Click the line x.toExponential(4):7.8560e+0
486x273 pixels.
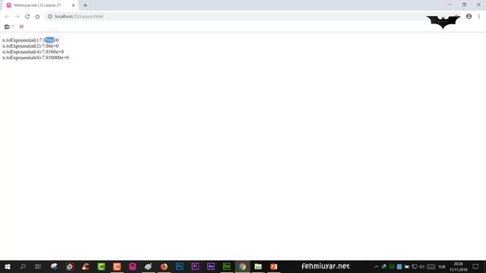[33, 52]
